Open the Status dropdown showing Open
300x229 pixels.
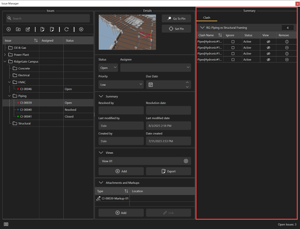(x=108, y=68)
